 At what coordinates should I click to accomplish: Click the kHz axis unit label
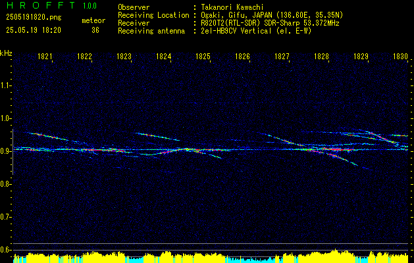pyautogui.click(x=6, y=53)
